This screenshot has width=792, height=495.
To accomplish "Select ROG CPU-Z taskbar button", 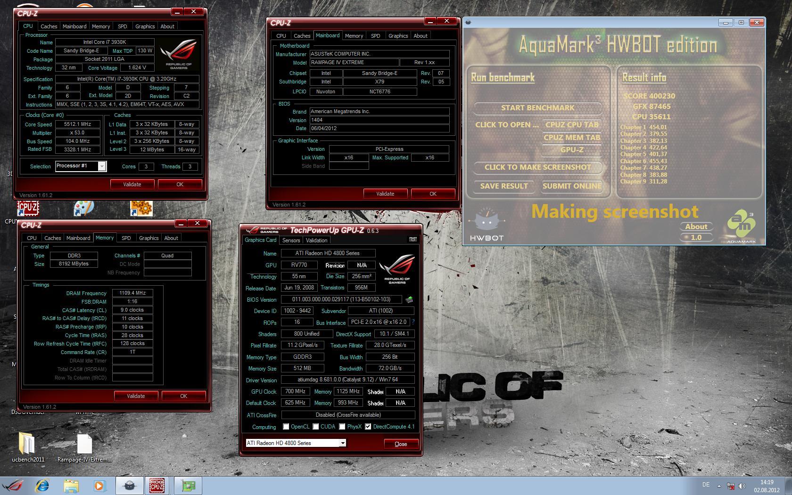I will tap(157, 486).
